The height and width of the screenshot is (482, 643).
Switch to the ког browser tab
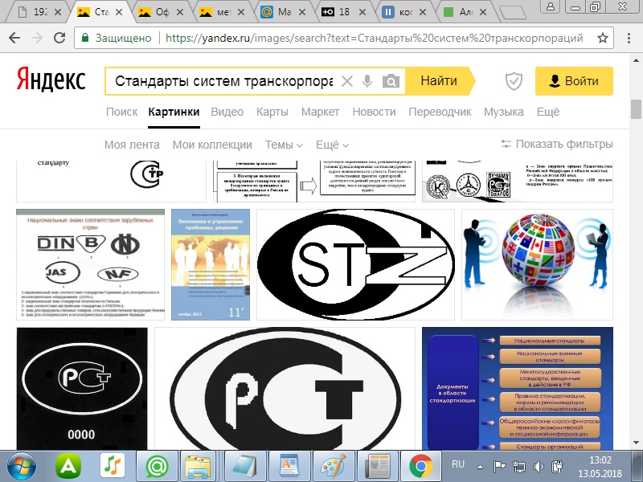400,12
